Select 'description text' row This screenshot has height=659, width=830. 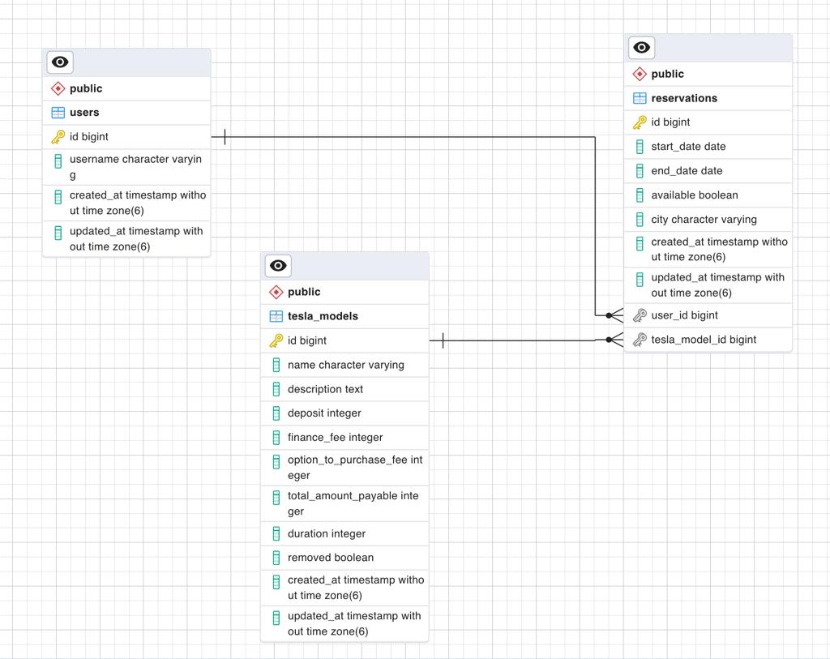(344, 389)
